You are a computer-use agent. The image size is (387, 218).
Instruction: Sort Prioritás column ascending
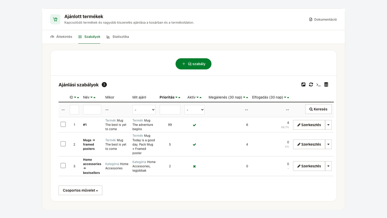pos(179,98)
